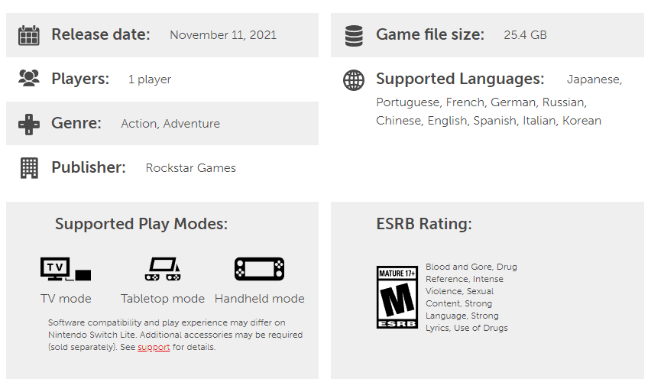The height and width of the screenshot is (392, 651).
Task: Click the TV mode icon
Action: coord(66,269)
